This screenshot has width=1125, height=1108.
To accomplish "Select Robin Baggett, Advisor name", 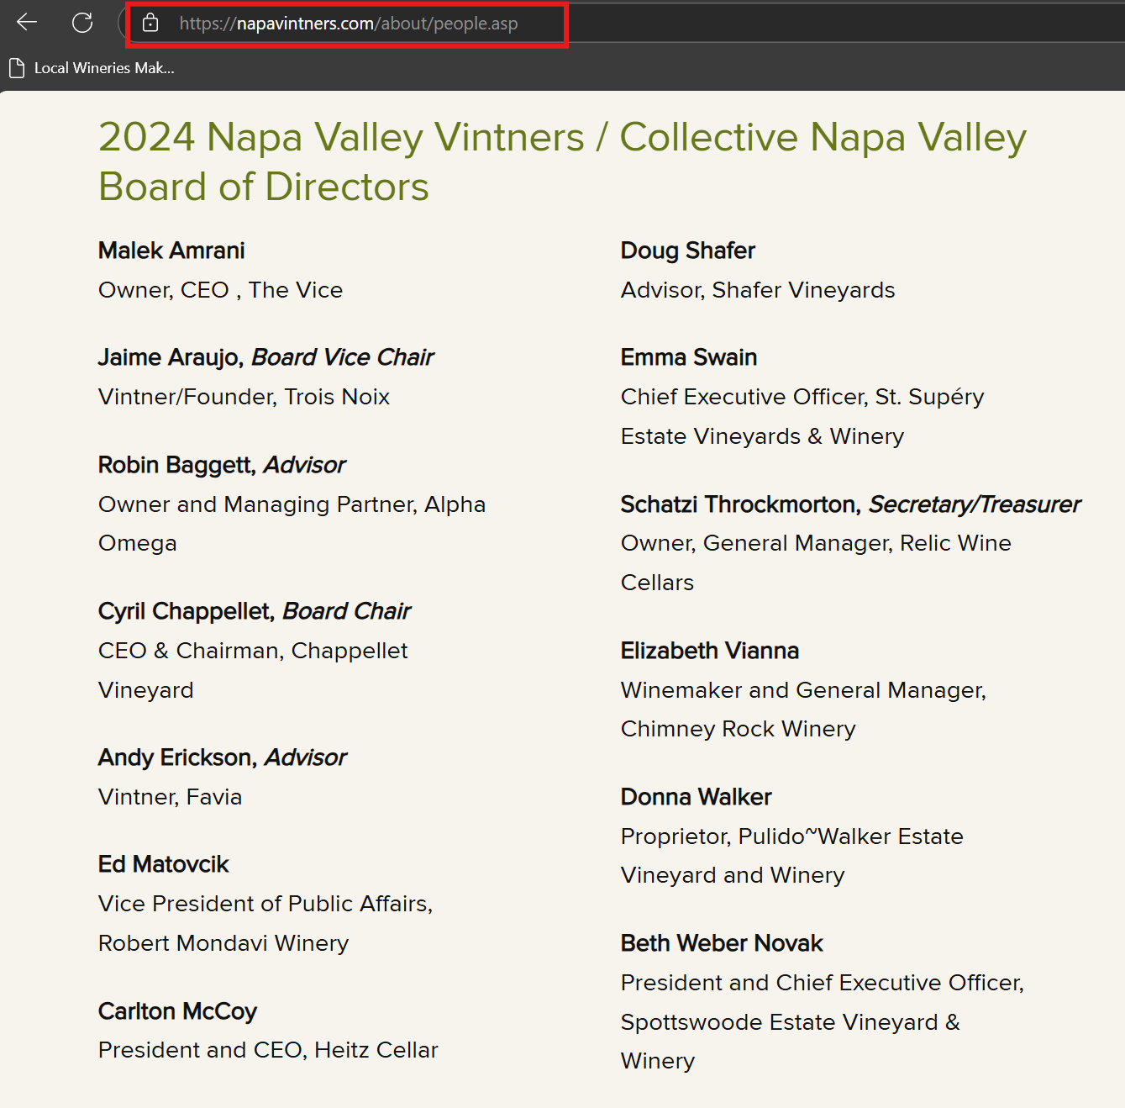I will (x=222, y=465).
